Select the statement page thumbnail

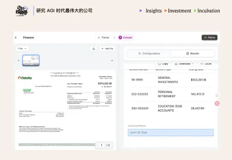31,61
